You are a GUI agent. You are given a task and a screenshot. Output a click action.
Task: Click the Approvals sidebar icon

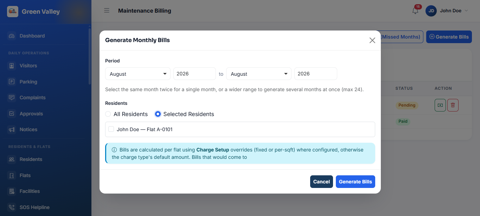(x=12, y=114)
